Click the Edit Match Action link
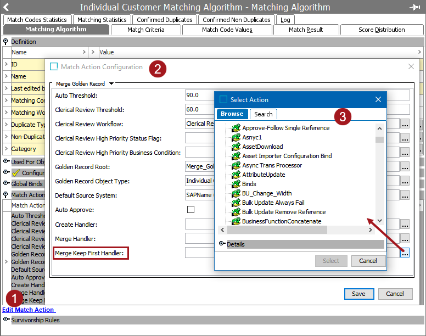Image resolution: width=426 pixels, height=336 pixels. pyautogui.click(x=28, y=310)
